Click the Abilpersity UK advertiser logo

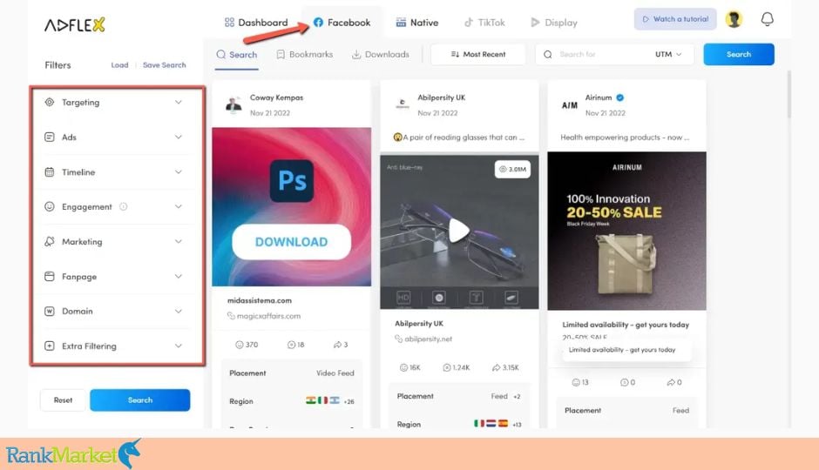[402, 104]
